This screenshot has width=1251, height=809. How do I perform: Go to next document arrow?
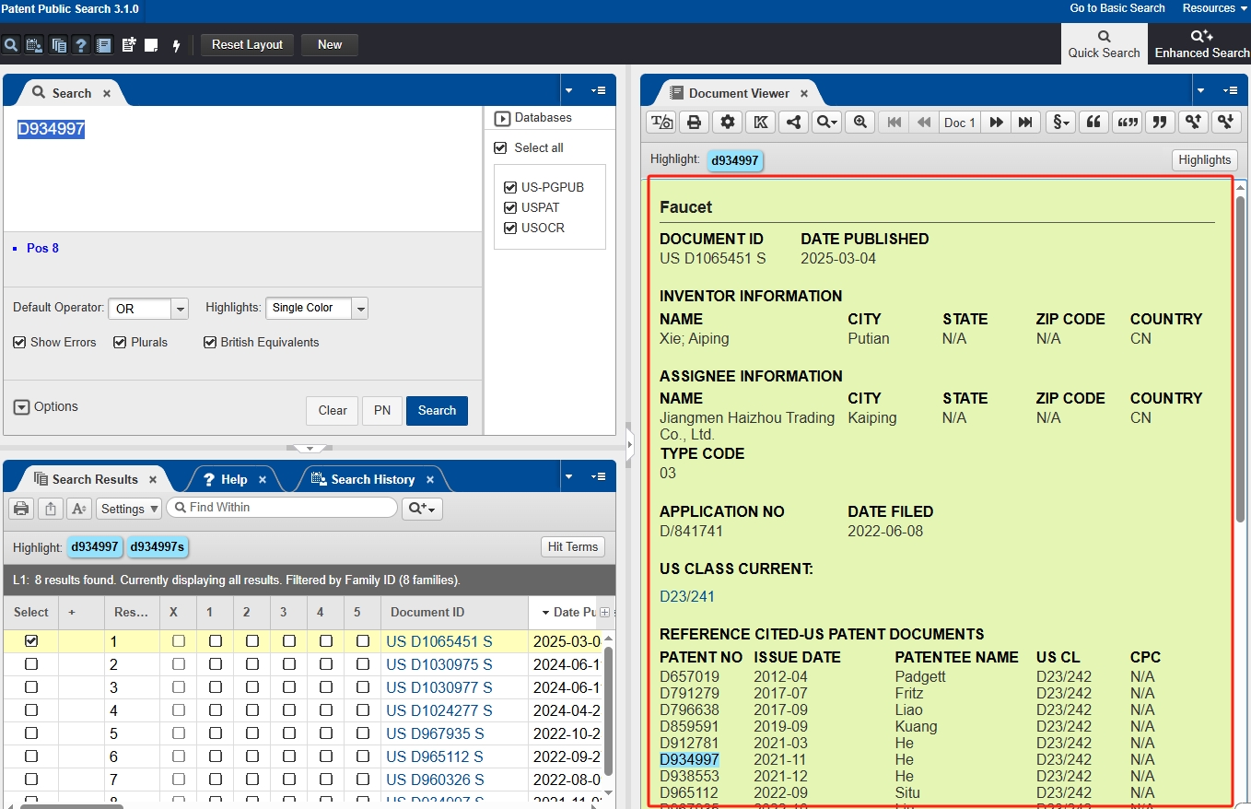[996, 123]
